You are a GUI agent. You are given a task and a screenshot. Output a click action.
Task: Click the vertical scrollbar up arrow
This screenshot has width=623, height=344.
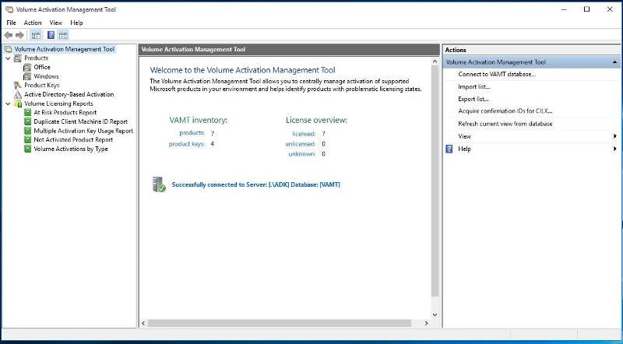435,61
